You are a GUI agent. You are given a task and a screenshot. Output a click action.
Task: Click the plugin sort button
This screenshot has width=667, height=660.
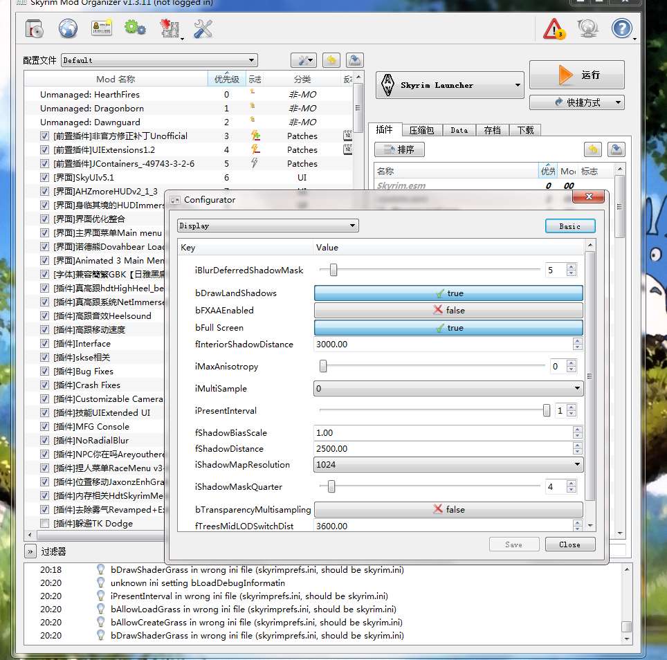point(399,149)
